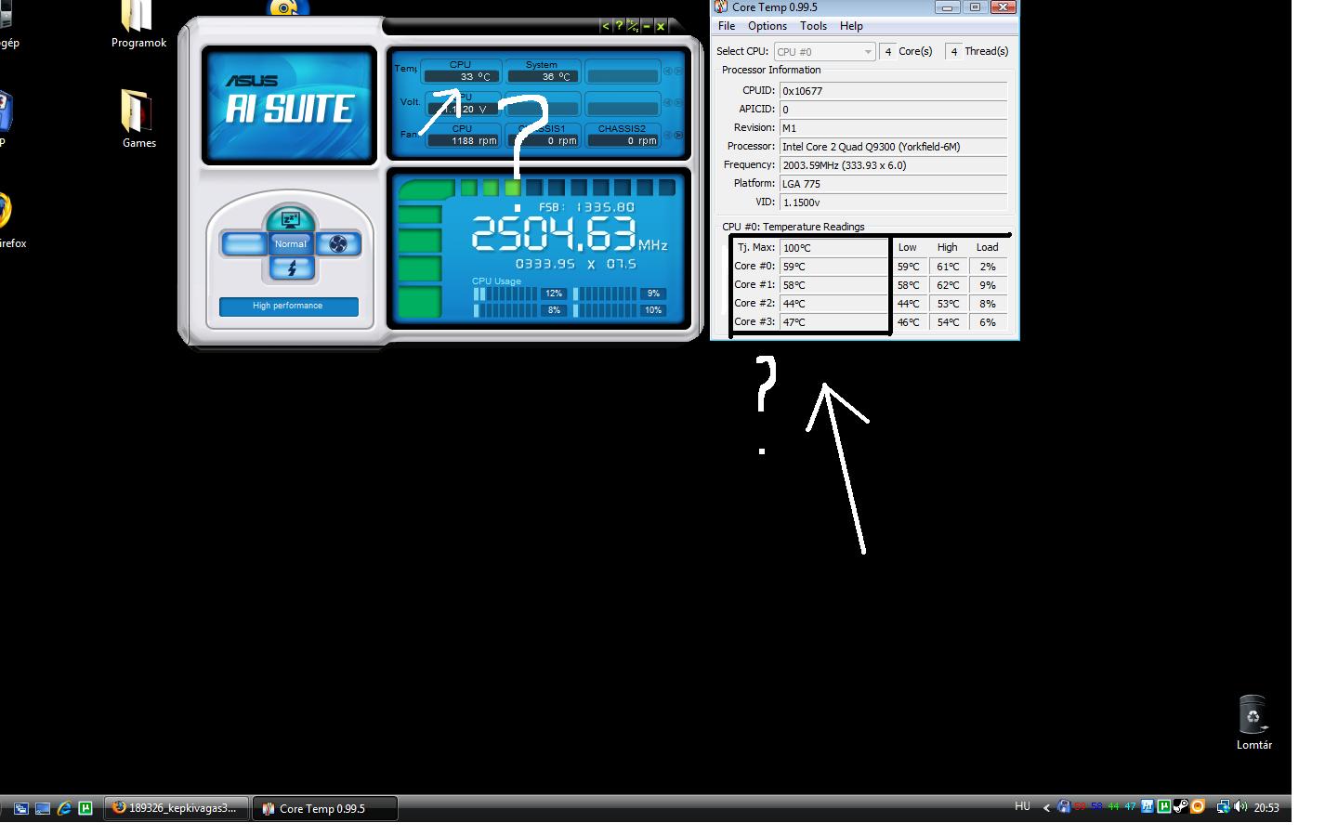Screen dimensions: 1338x836
Task: Select the Lomtár recycle bin icon
Action: point(1253,723)
